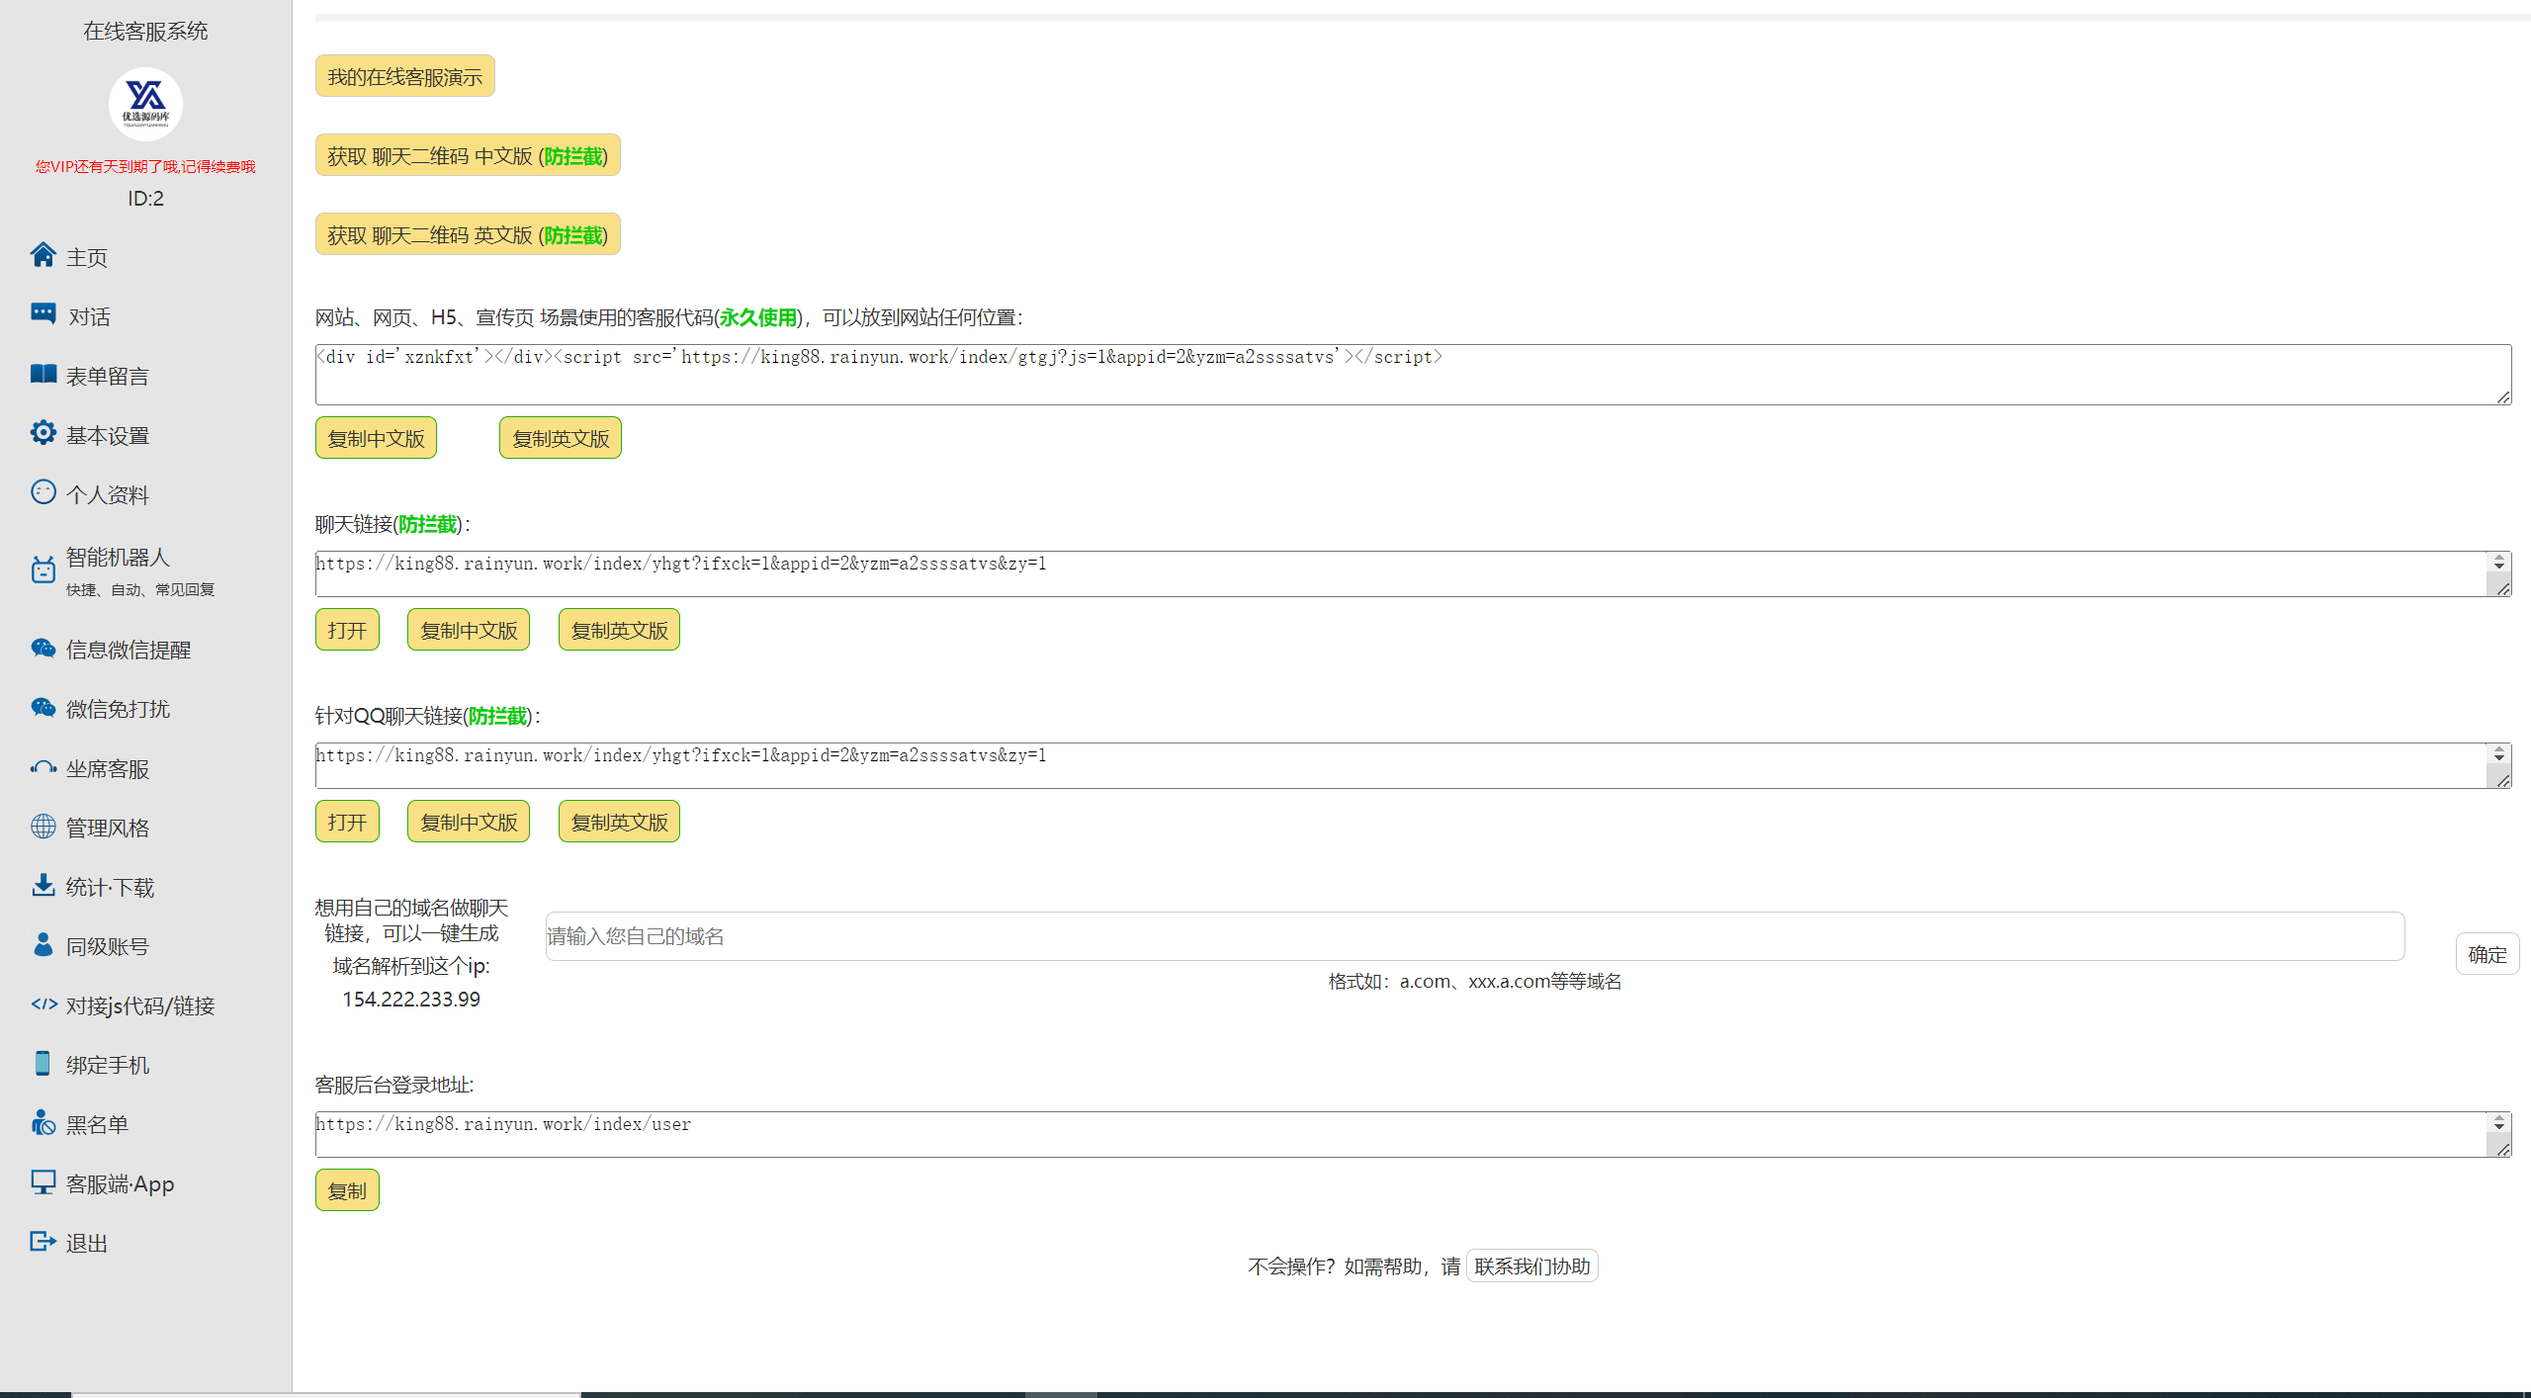Image resolution: width=2531 pixels, height=1398 pixels.
Task: Focus the 请输入您自己的域名 input field
Action: click(x=1475, y=936)
